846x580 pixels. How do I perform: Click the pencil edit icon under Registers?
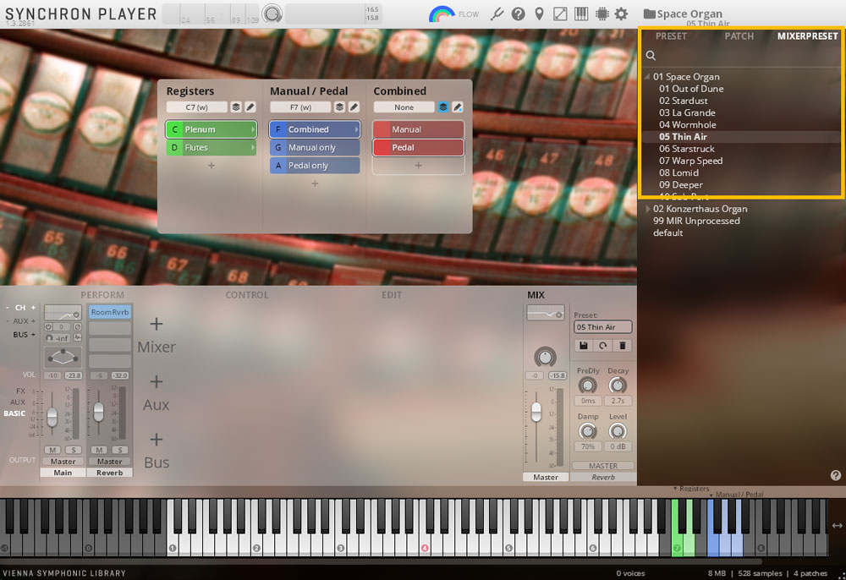[x=250, y=107]
